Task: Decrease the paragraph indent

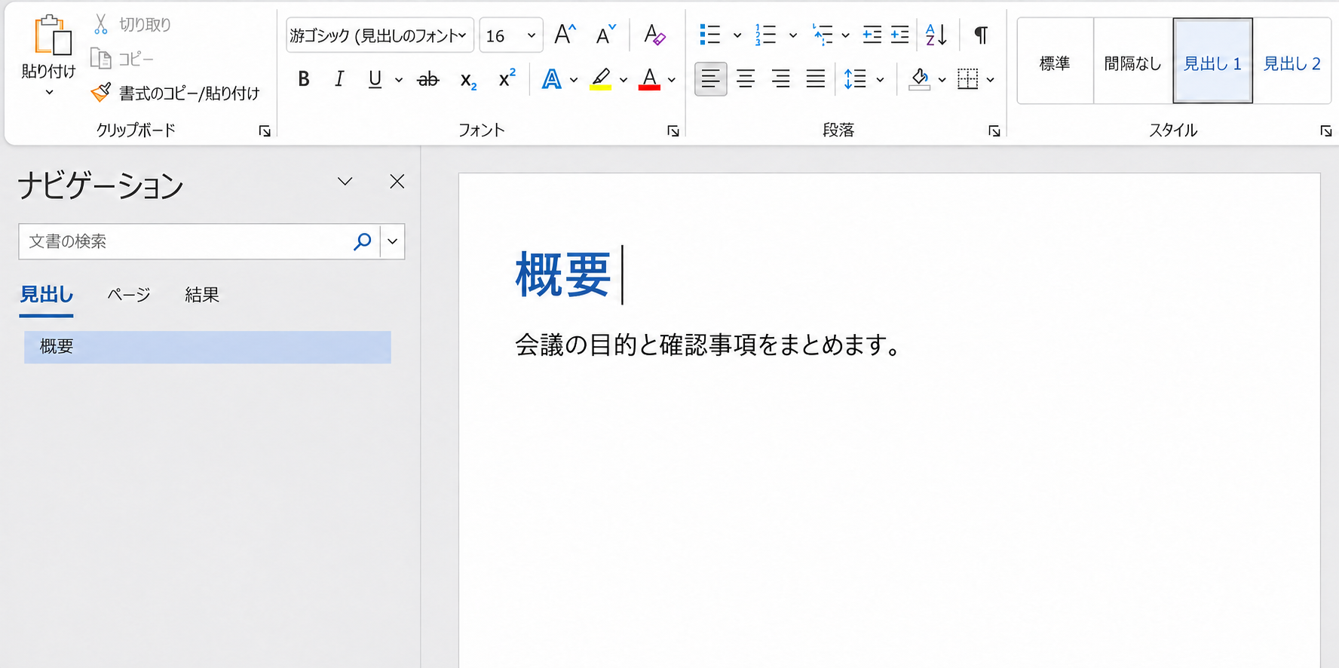Action: coord(872,35)
